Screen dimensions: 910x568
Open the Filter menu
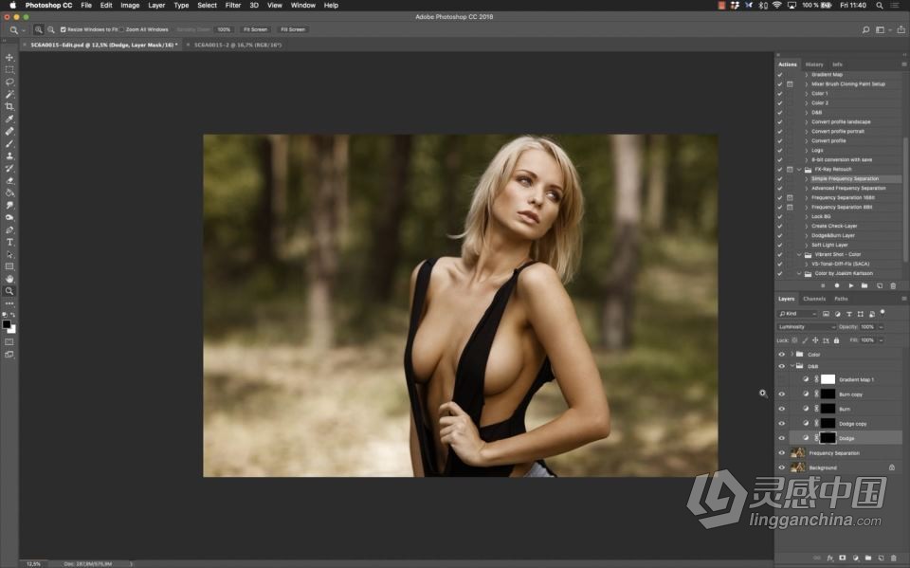pyautogui.click(x=233, y=6)
